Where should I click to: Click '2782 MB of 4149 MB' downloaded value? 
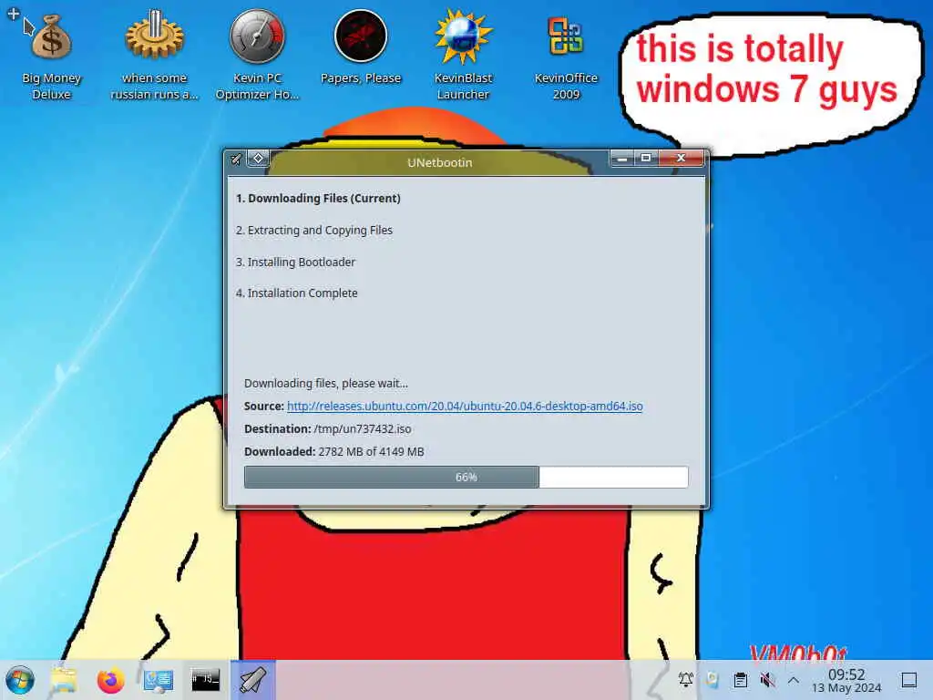[x=372, y=452]
